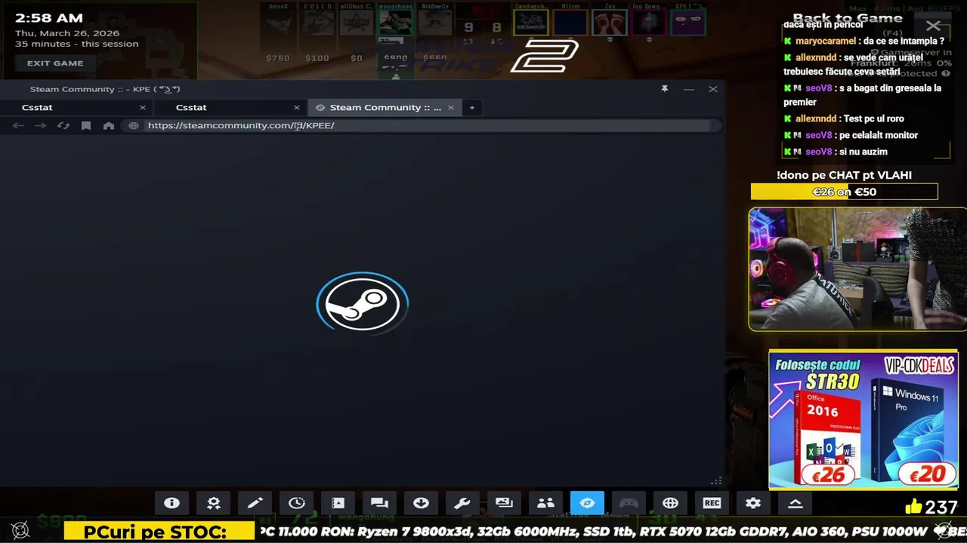The image size is (967, 543).
Task: Close the Steam Community tab
Action: tap(451, 107)
